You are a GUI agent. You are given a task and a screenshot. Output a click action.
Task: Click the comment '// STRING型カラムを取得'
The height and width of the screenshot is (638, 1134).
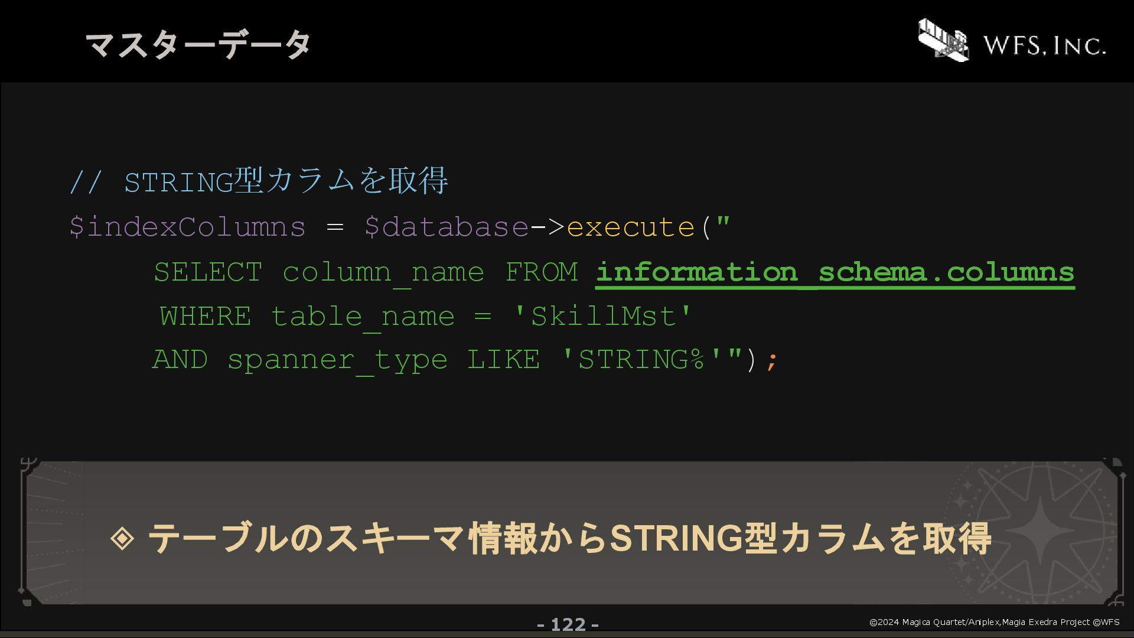pos(259,181)
